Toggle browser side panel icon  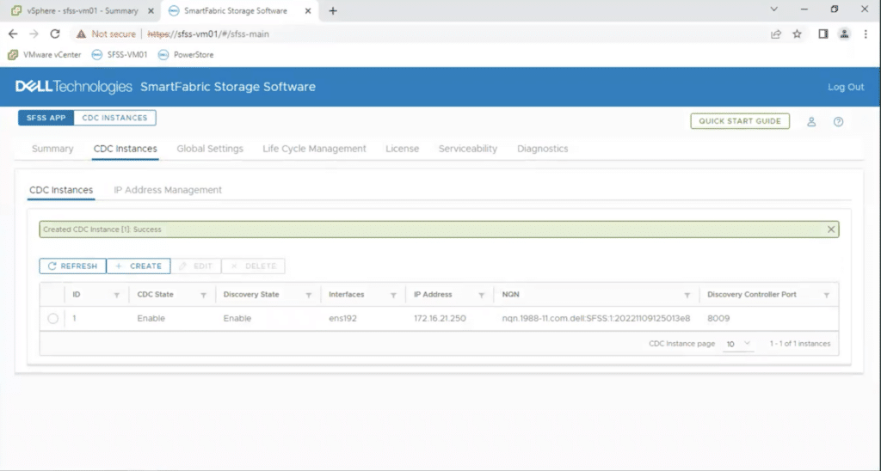(x=823, y=34)
